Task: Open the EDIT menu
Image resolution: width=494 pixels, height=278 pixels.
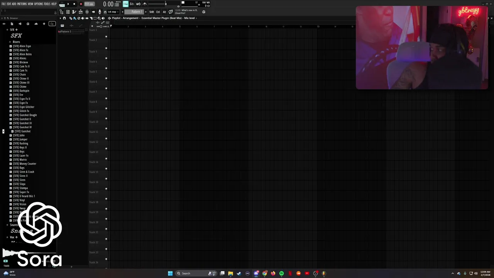Action: [9, 4]
